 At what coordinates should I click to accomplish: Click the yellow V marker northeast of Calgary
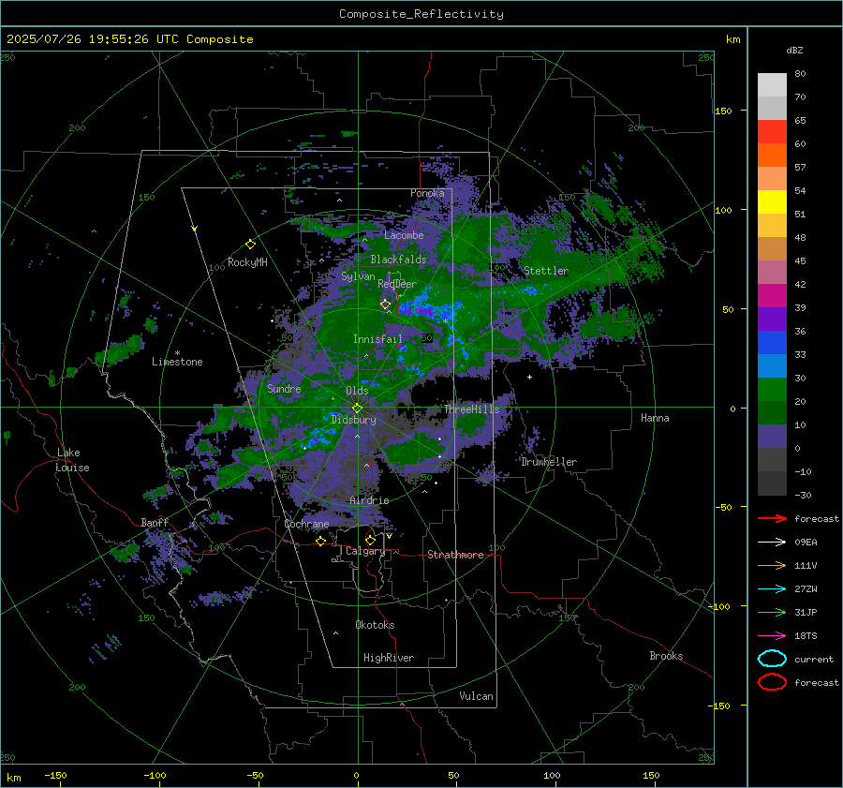point(389,536)
